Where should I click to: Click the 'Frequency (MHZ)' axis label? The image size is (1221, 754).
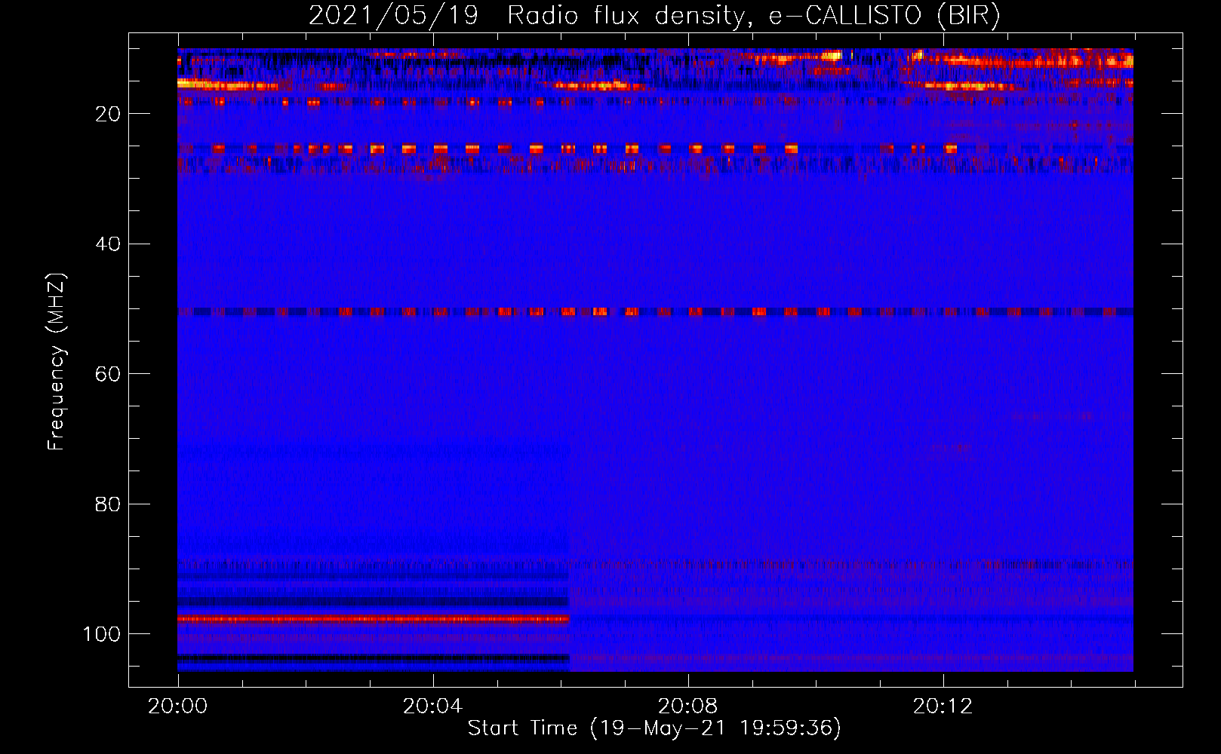point(57,362)
